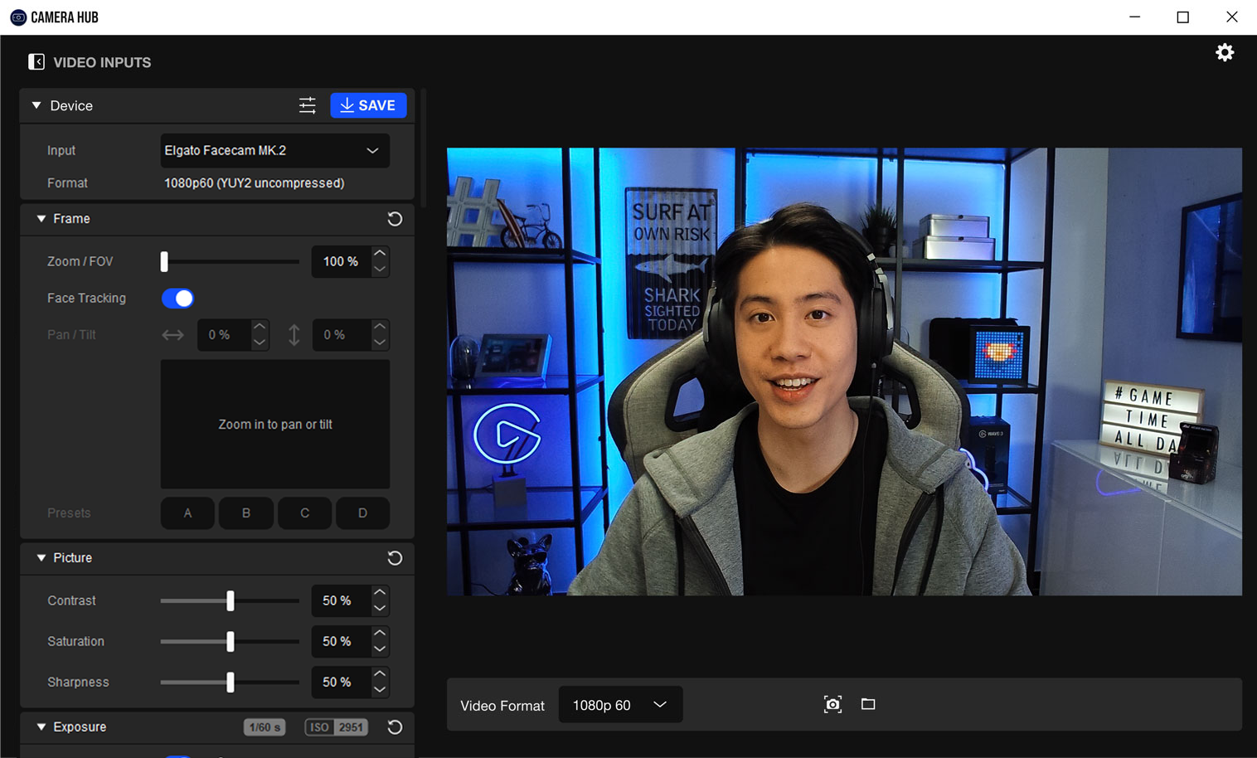Decrease the Tilt percentage
The image size is (1257, 758).
(380, 343)
